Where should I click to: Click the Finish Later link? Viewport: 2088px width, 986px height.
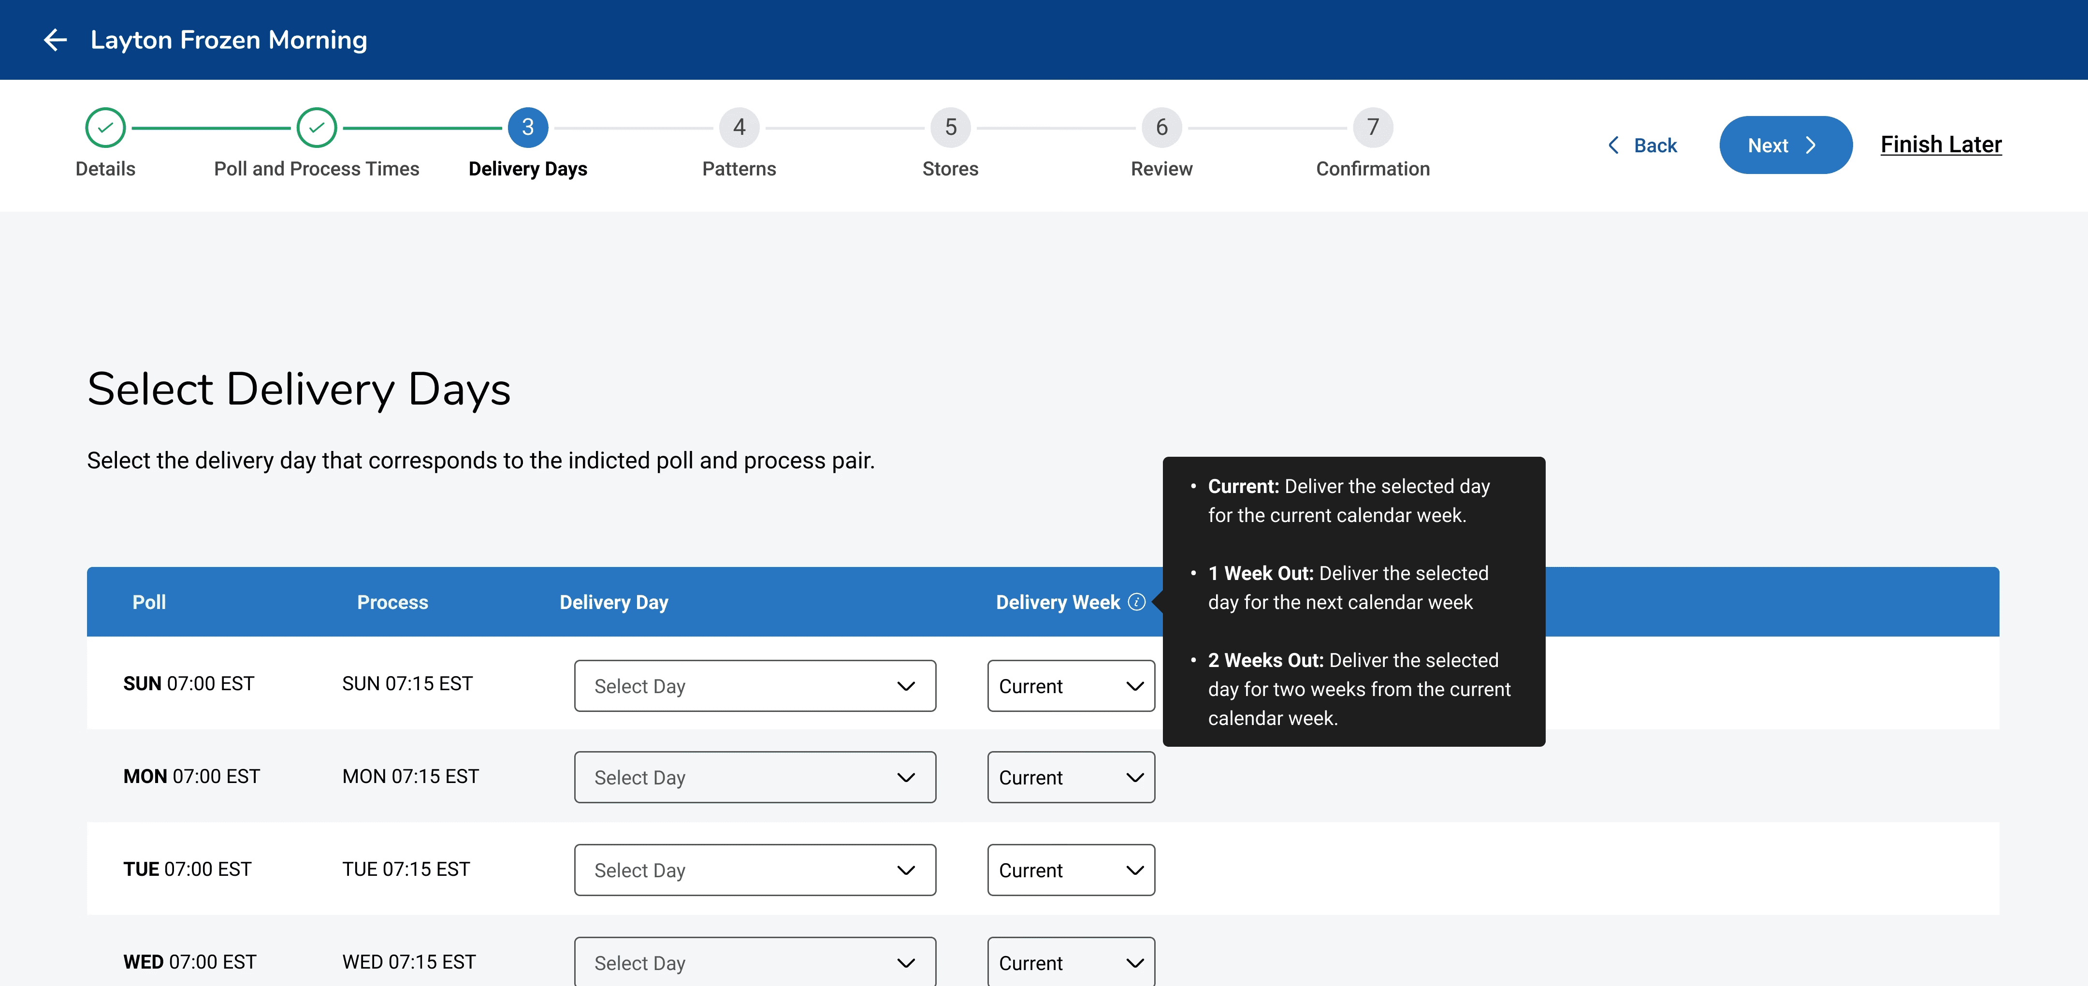click(1941, 145)
